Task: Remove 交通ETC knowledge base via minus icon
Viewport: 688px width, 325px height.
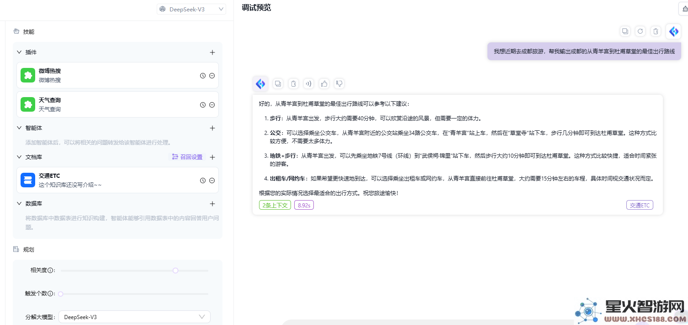Action: [x=212, y=181]
